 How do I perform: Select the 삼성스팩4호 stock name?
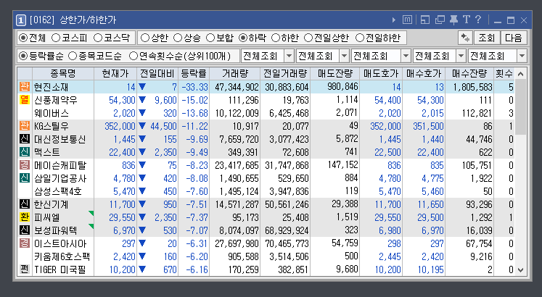(58, 191)
